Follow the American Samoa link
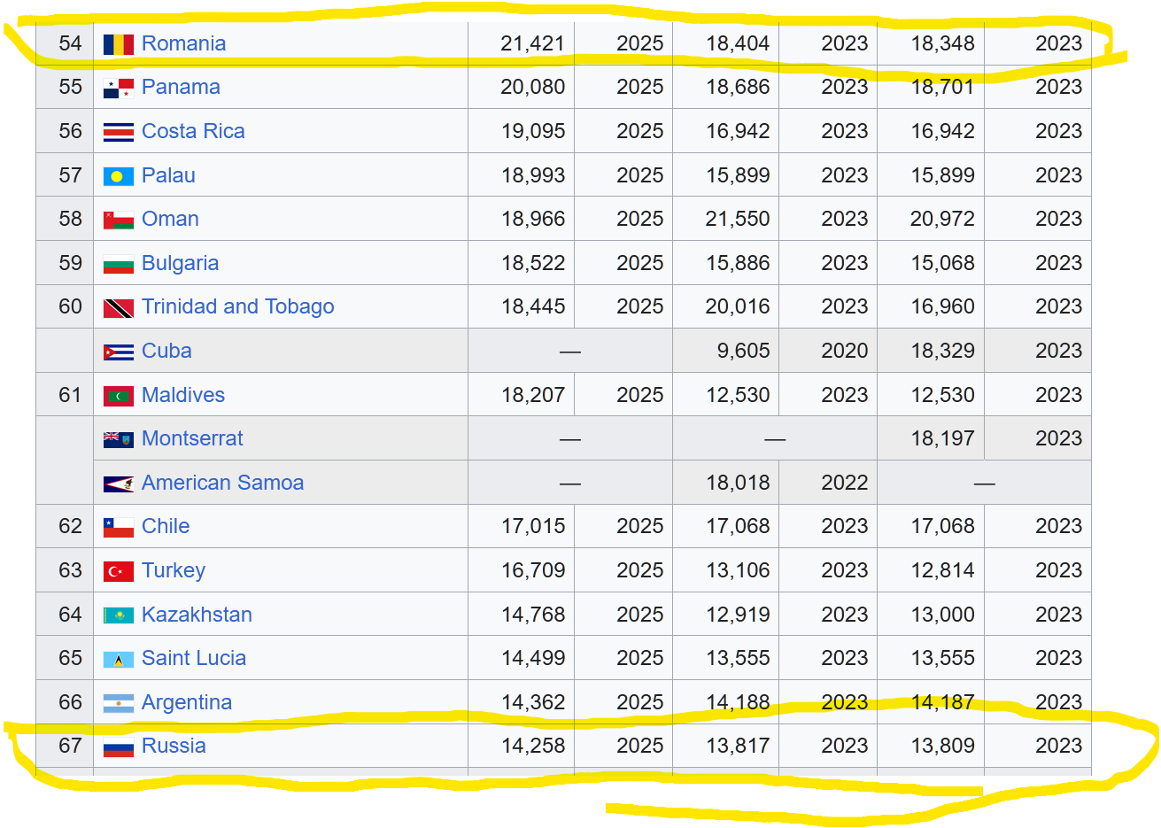Viewport: 1161px width, 828px height. [222, 483]
